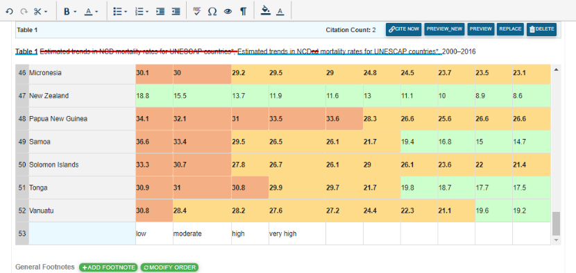576x273 pixels.
Task: Click the MODIFY ORDER button
Action: [169, 267]
